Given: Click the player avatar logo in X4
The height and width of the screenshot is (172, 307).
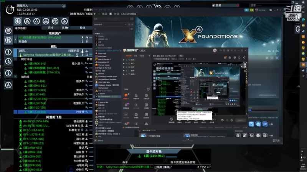Looking at the screenshot, I should tap(10, 9).
